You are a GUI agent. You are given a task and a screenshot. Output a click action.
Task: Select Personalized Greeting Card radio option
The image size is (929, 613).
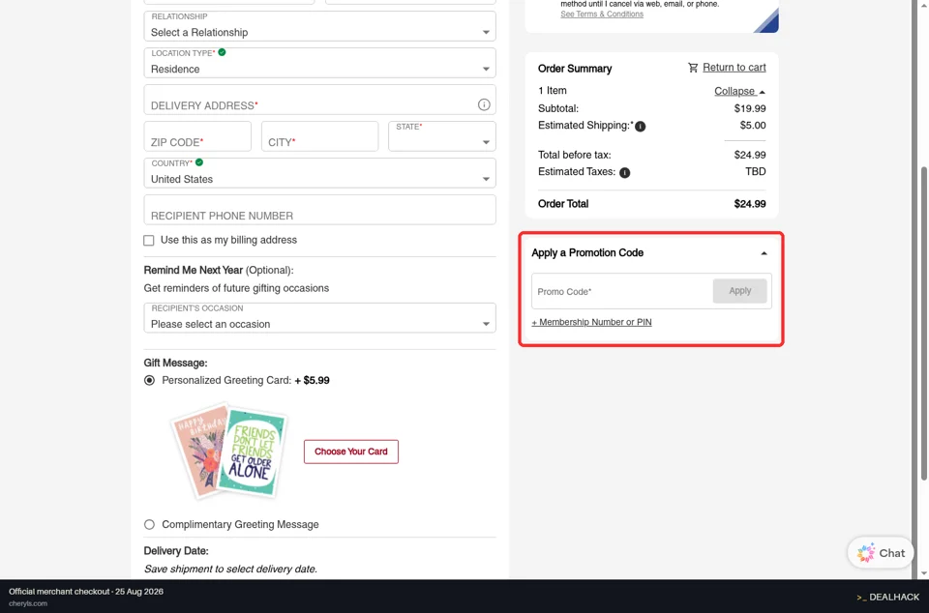coord(149,380)
